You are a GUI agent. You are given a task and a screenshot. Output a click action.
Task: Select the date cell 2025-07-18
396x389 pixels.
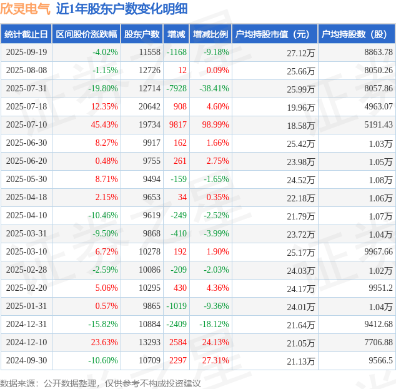coord(26,106)
